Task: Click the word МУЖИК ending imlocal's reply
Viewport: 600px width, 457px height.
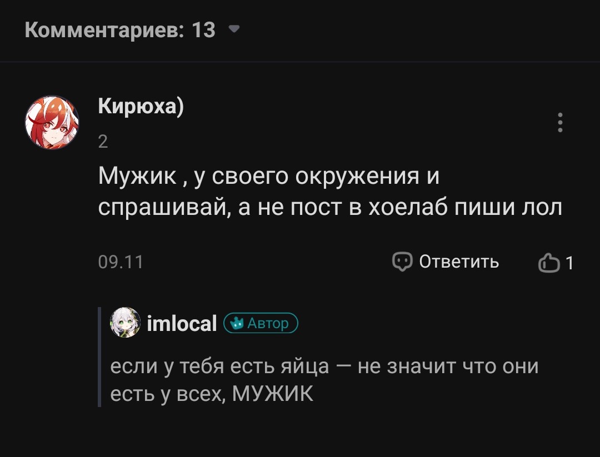Action: coord(273,394)
